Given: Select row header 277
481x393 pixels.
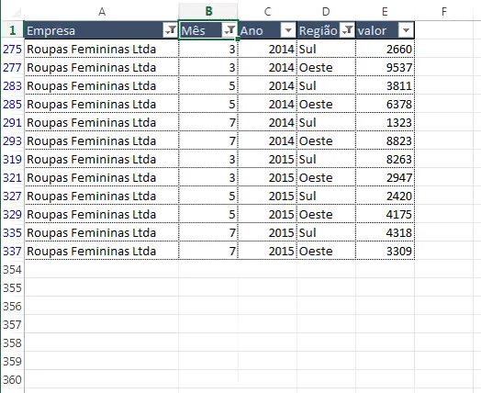Looking at the screenshot, I should click(12, 67).
